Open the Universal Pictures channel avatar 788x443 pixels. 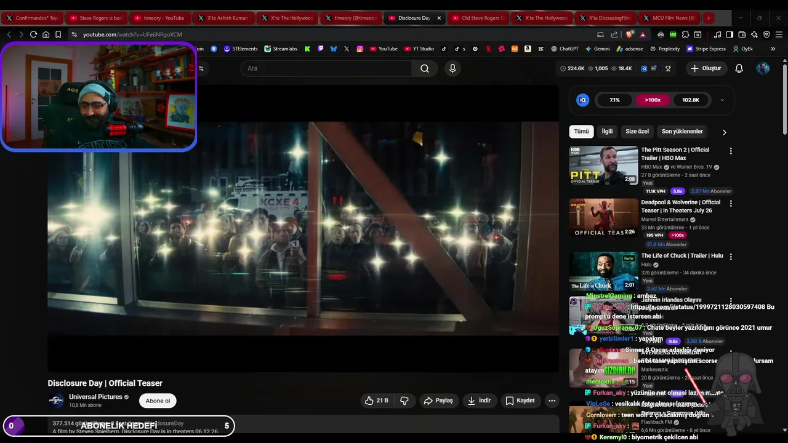point(56,401)
